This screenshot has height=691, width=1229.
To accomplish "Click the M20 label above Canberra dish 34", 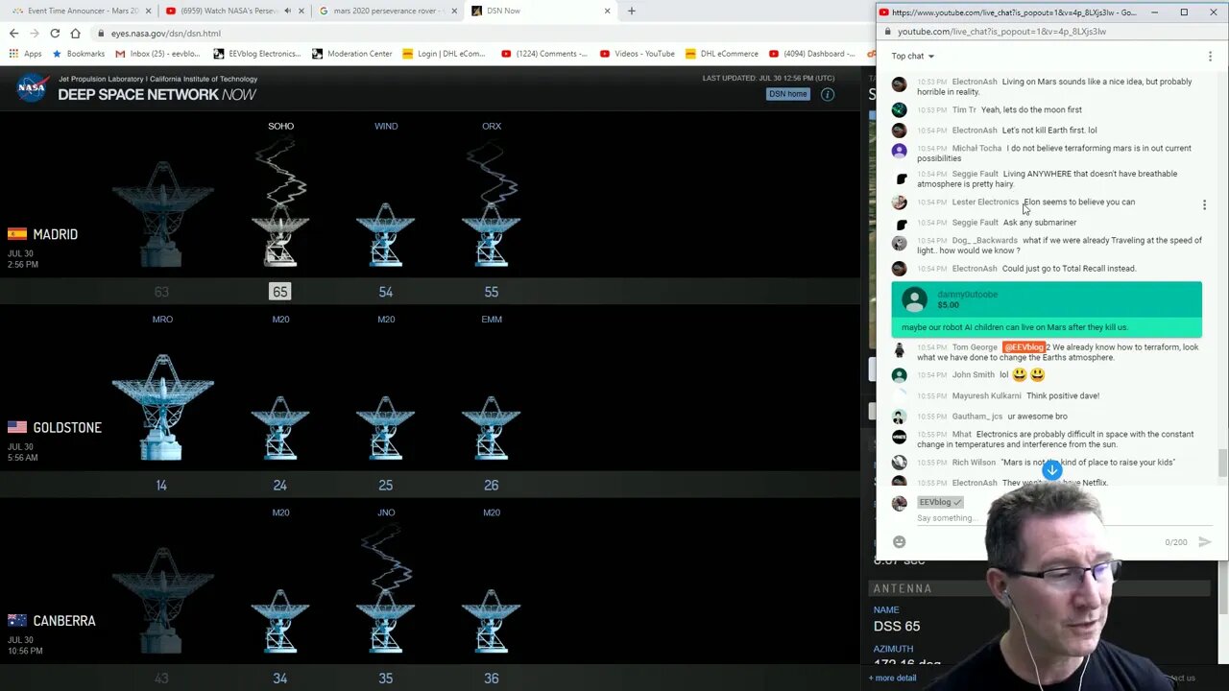I will (280, 512).
